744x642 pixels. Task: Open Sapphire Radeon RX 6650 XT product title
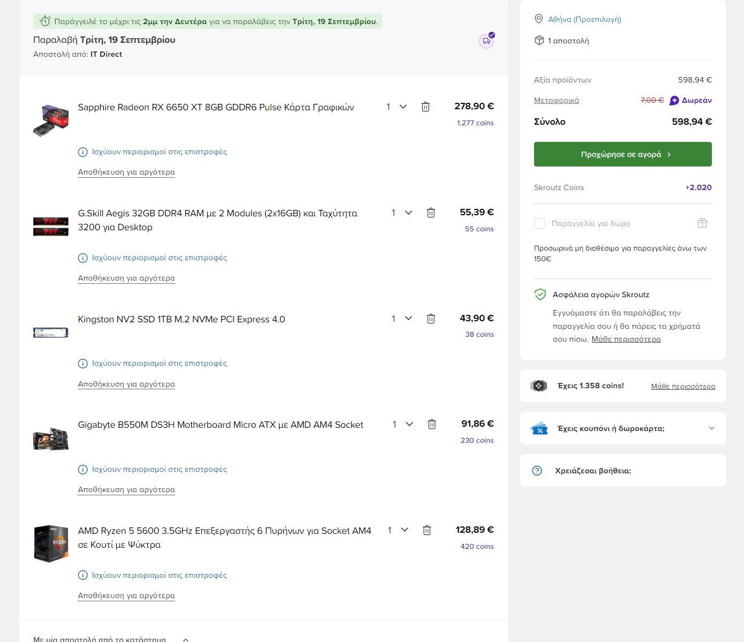[216, 107]
